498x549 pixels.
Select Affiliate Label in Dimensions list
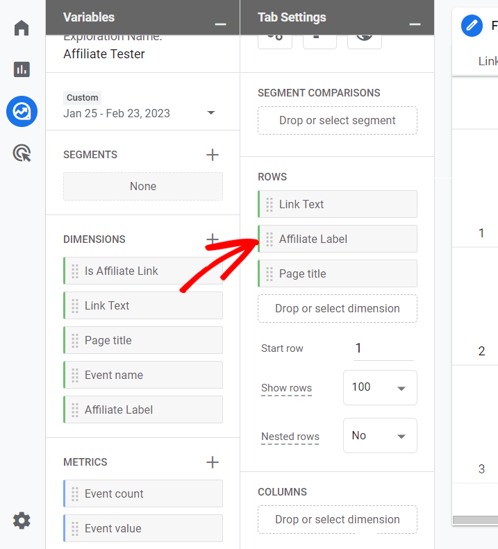[143, 409]
